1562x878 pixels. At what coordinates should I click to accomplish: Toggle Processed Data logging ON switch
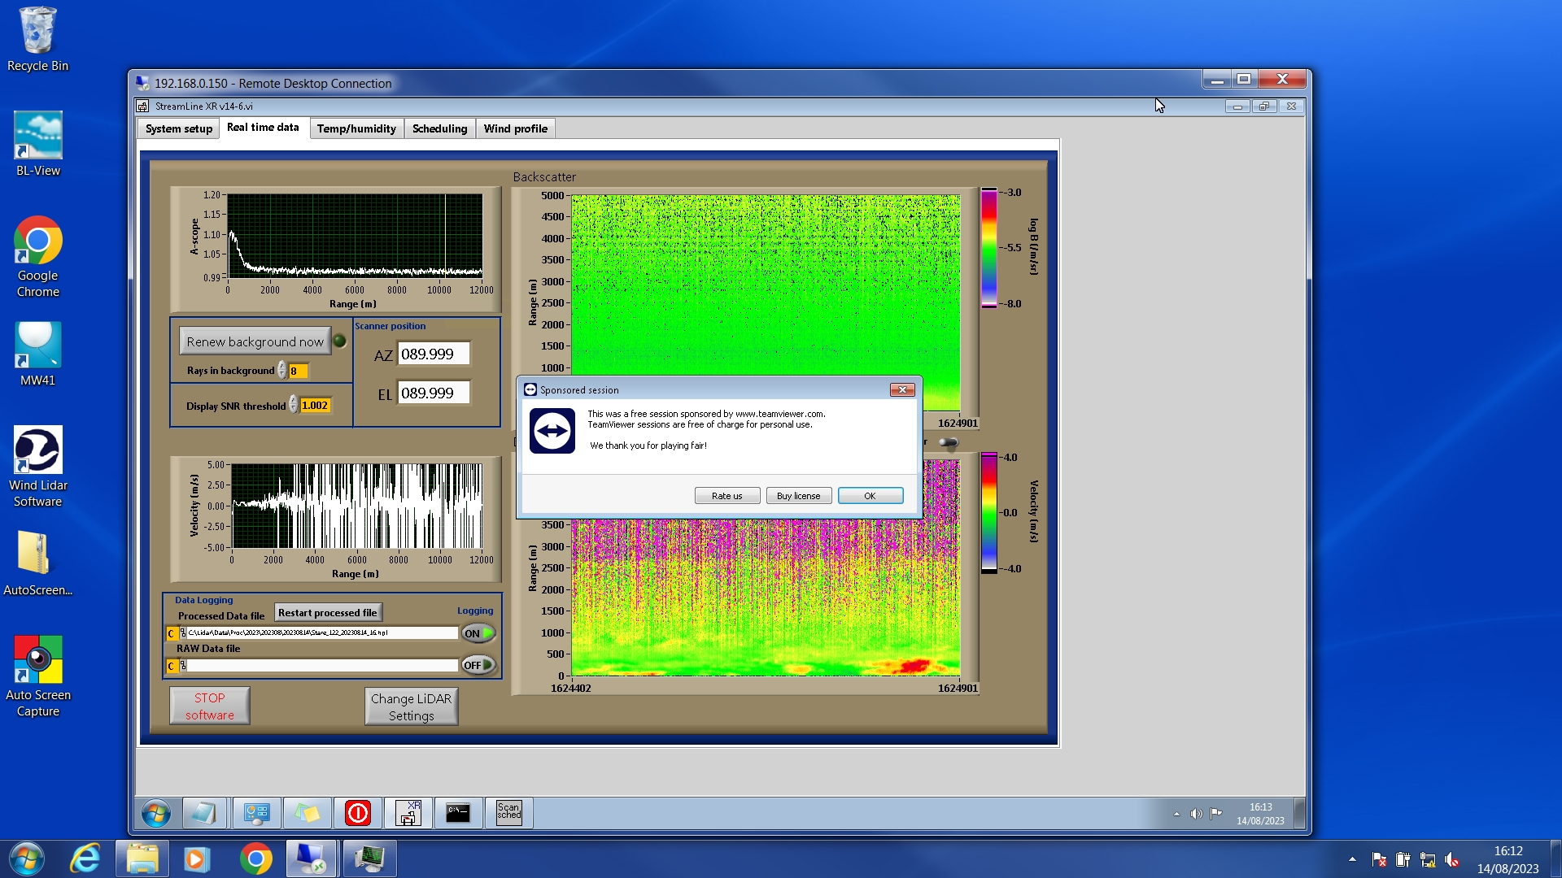pyautogui.click(x=478, y=633)
